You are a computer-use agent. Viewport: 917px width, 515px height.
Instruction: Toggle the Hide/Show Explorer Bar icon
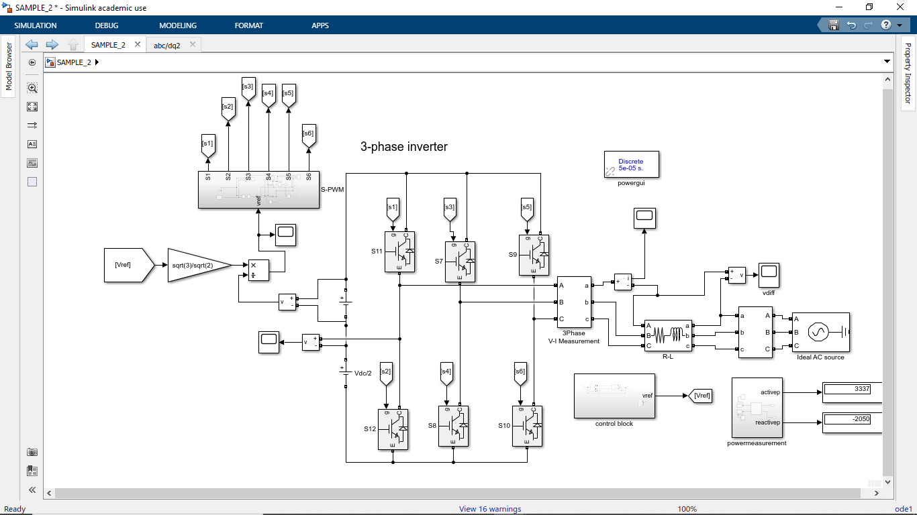click(x=32, y=62)
